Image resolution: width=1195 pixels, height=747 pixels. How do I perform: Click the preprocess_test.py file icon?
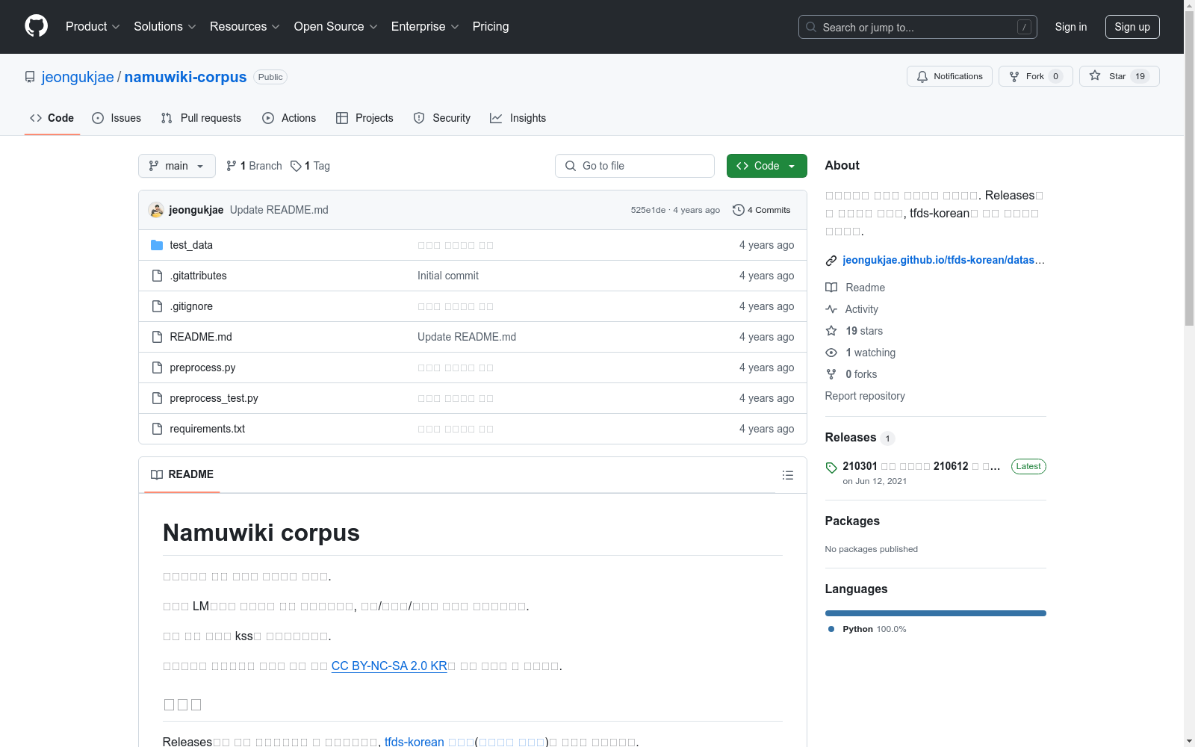pyautogui.click(x=157, y=398)
